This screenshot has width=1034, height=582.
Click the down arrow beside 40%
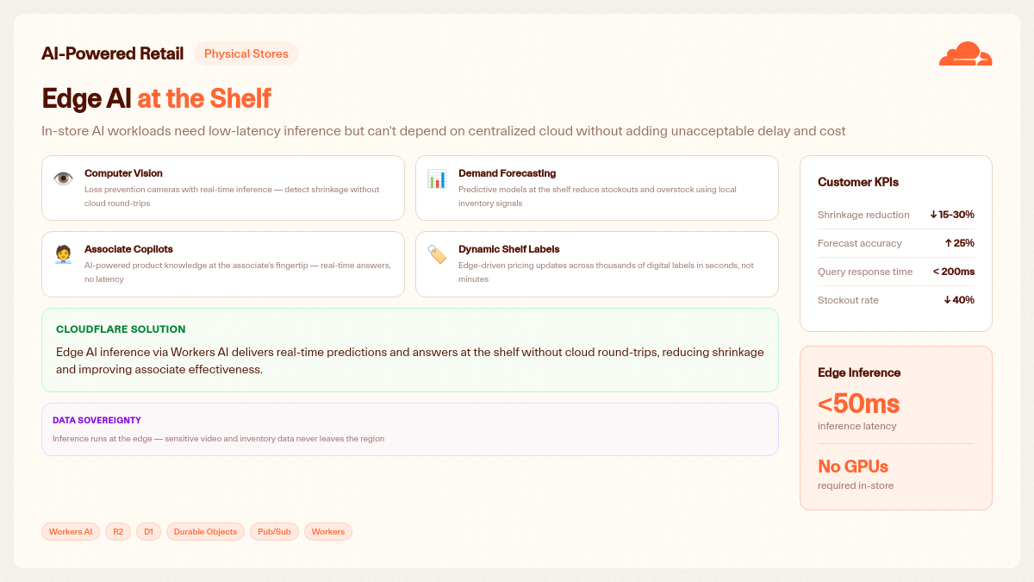(947, 300)
